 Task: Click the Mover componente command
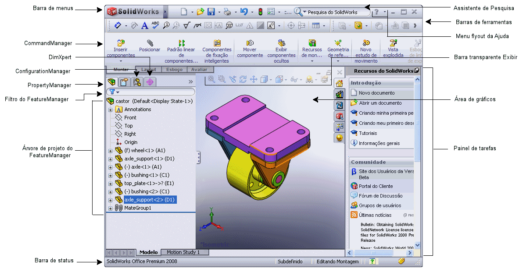(250, 49)
